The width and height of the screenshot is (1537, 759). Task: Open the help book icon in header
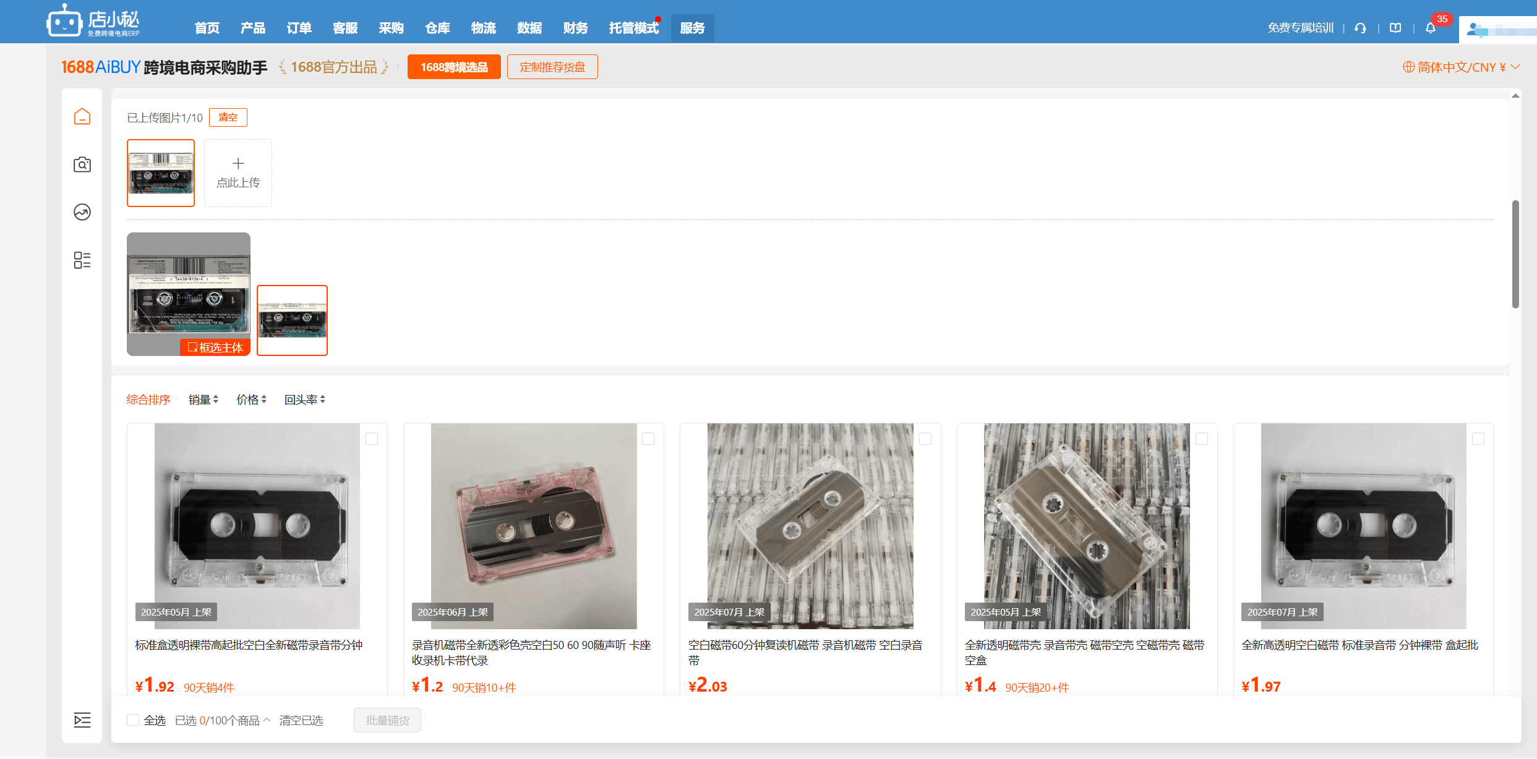point(1395,28)
